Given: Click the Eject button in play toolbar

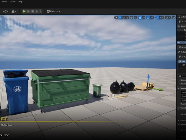Looking at the screenshot, I should (x=37, y=11).
